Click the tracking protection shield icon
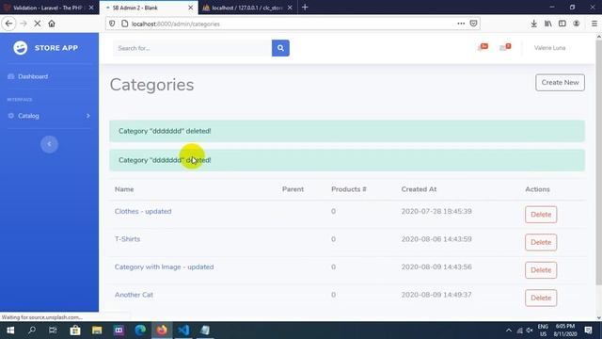This screenshot has height=339, width=602. (x=112, y=24)
